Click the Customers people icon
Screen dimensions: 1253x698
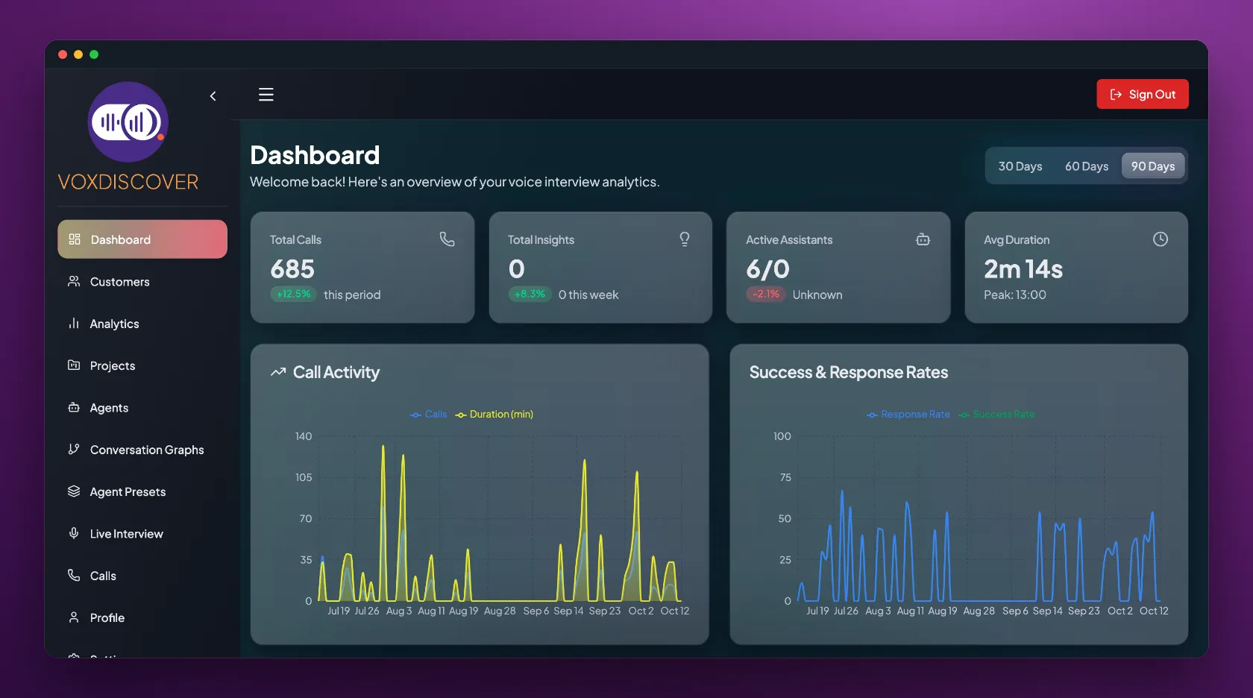tap(74, 281)
